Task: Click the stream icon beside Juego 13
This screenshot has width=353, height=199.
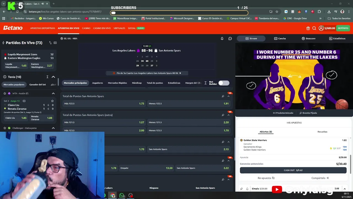Action: click(24, 101)
